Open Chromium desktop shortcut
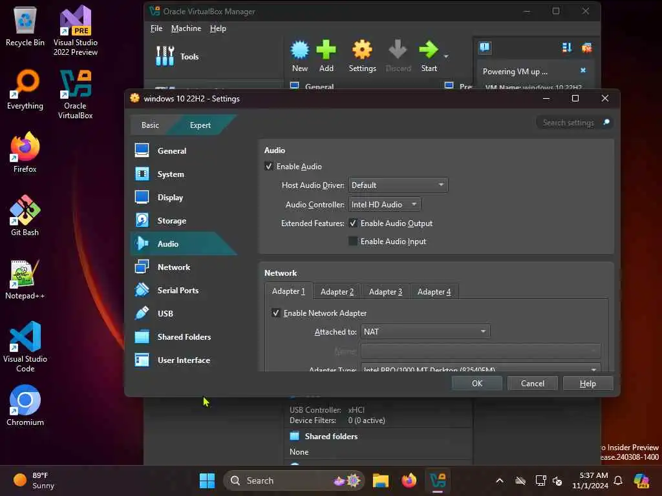This screenshot has height=496, width=662. [x=25, y=406]
